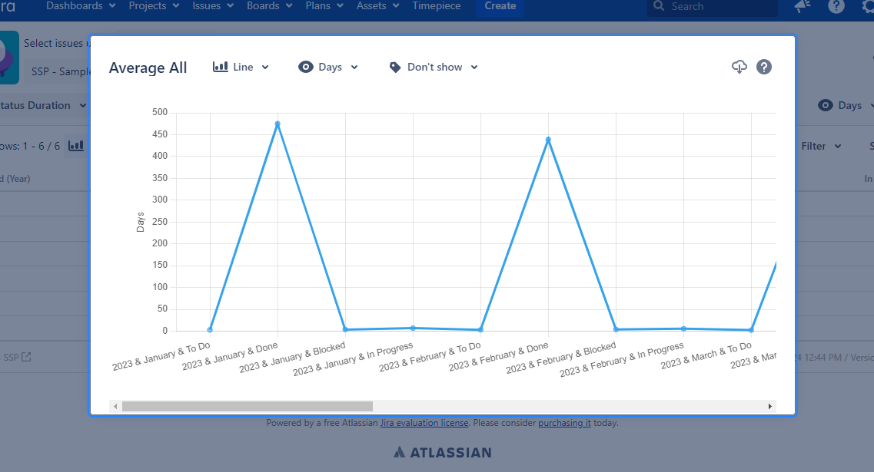Click the help icon in the Jira navbar
The height and width of the screenshot is (472, 874).
(836, 7)
